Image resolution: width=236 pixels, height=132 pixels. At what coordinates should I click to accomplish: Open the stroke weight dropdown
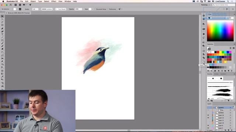coord(39,9)
